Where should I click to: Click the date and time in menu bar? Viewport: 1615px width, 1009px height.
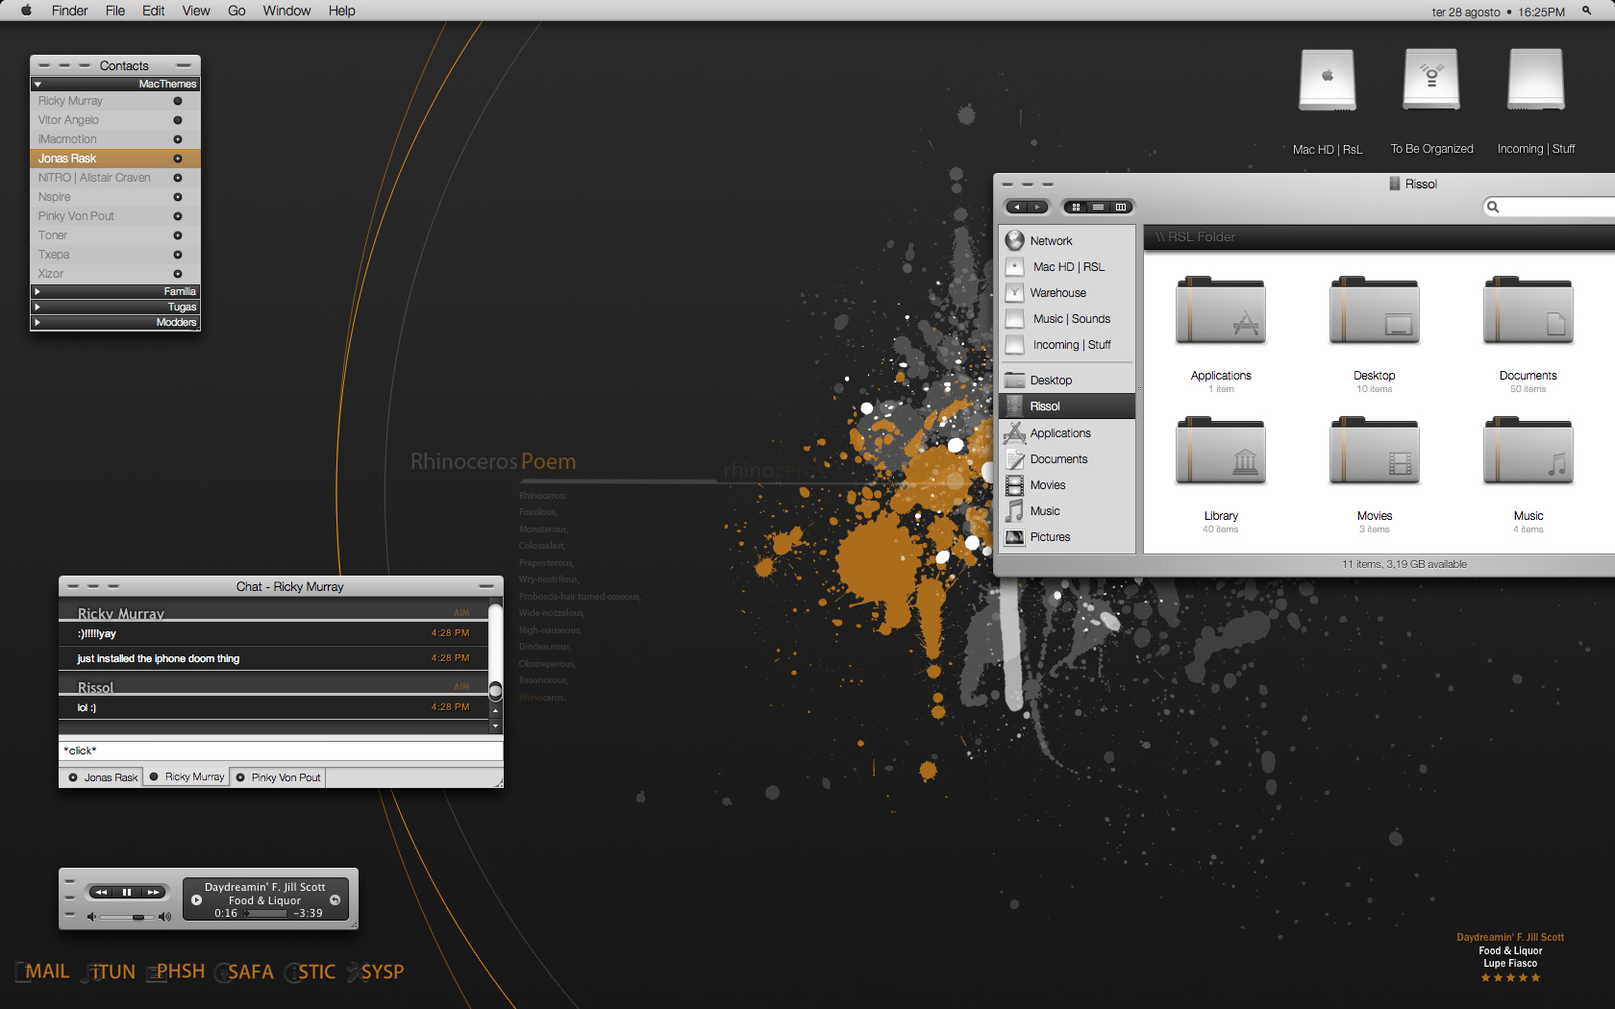1499,12
